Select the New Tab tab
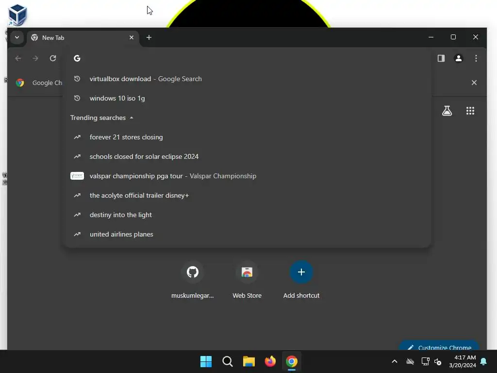 83,38
